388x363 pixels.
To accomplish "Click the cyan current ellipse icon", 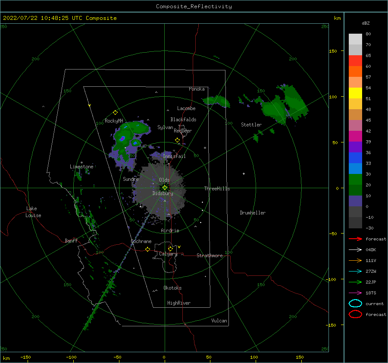I will [355, 303].
